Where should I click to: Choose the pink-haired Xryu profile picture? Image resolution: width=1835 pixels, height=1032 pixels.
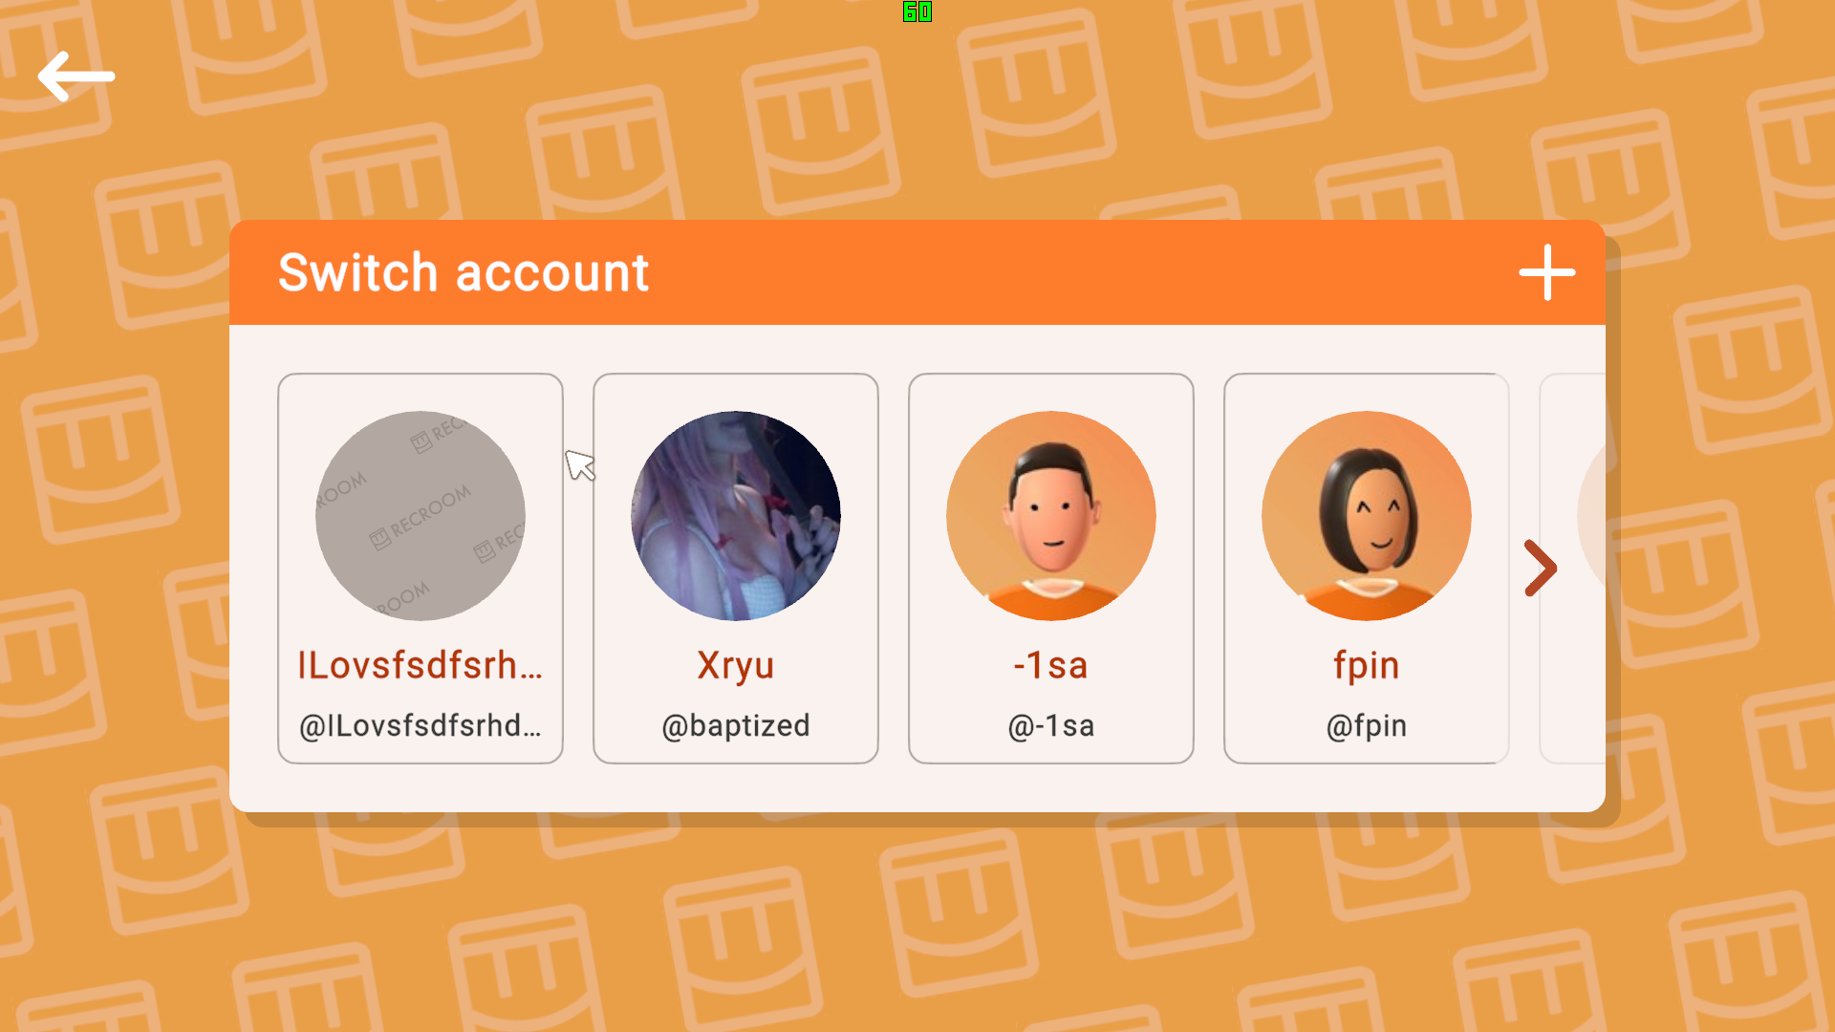[736, 516]
